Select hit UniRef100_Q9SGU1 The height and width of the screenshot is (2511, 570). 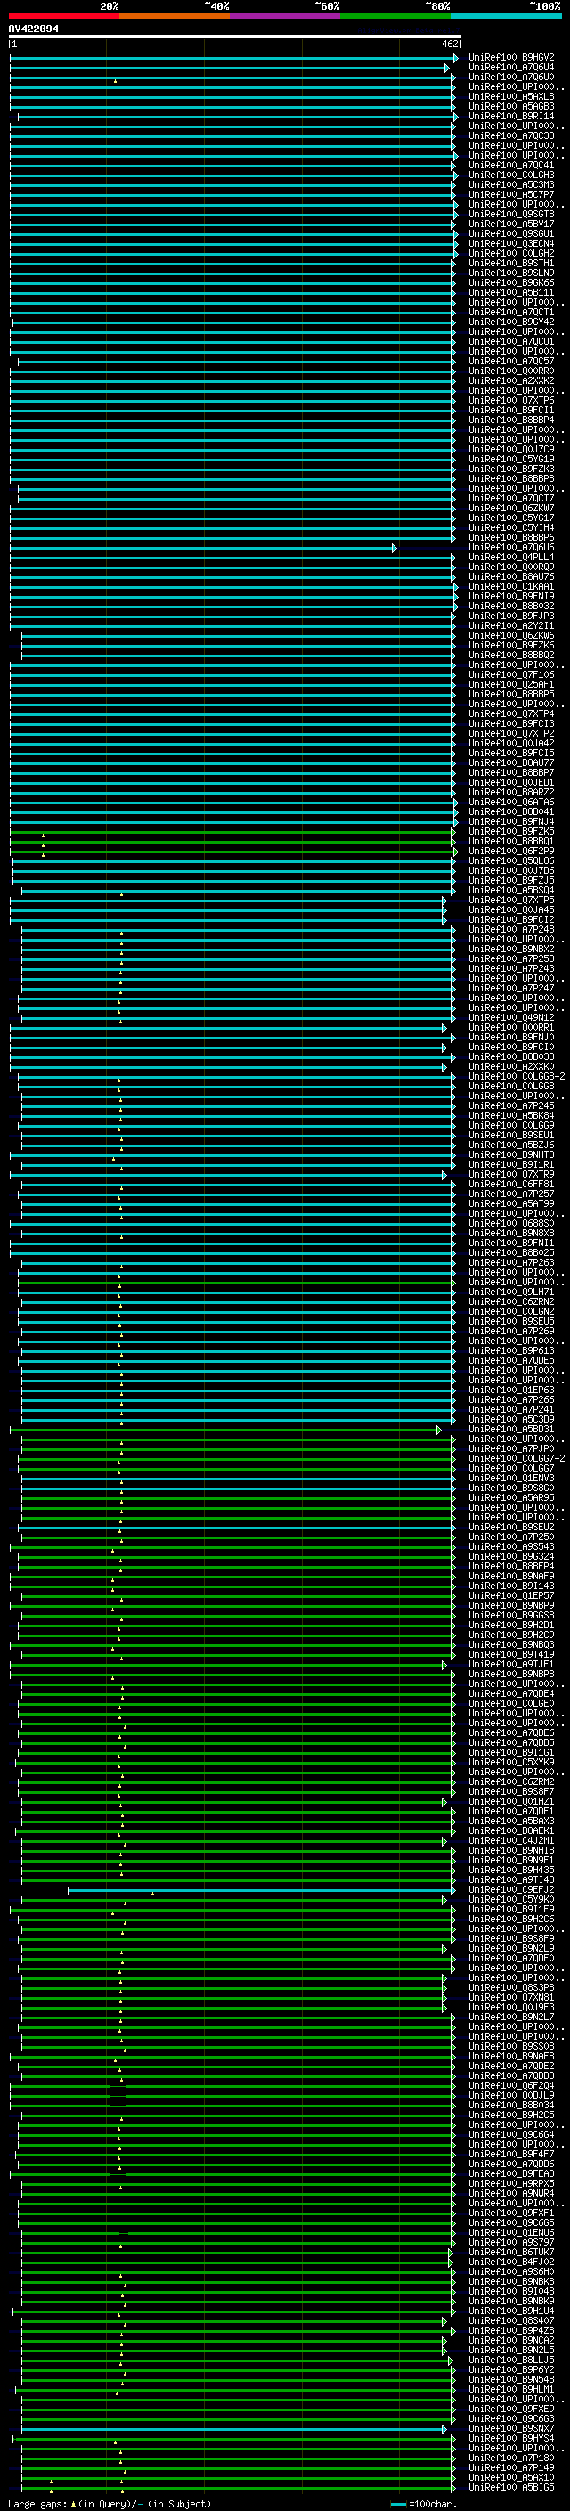click(511, 234)
